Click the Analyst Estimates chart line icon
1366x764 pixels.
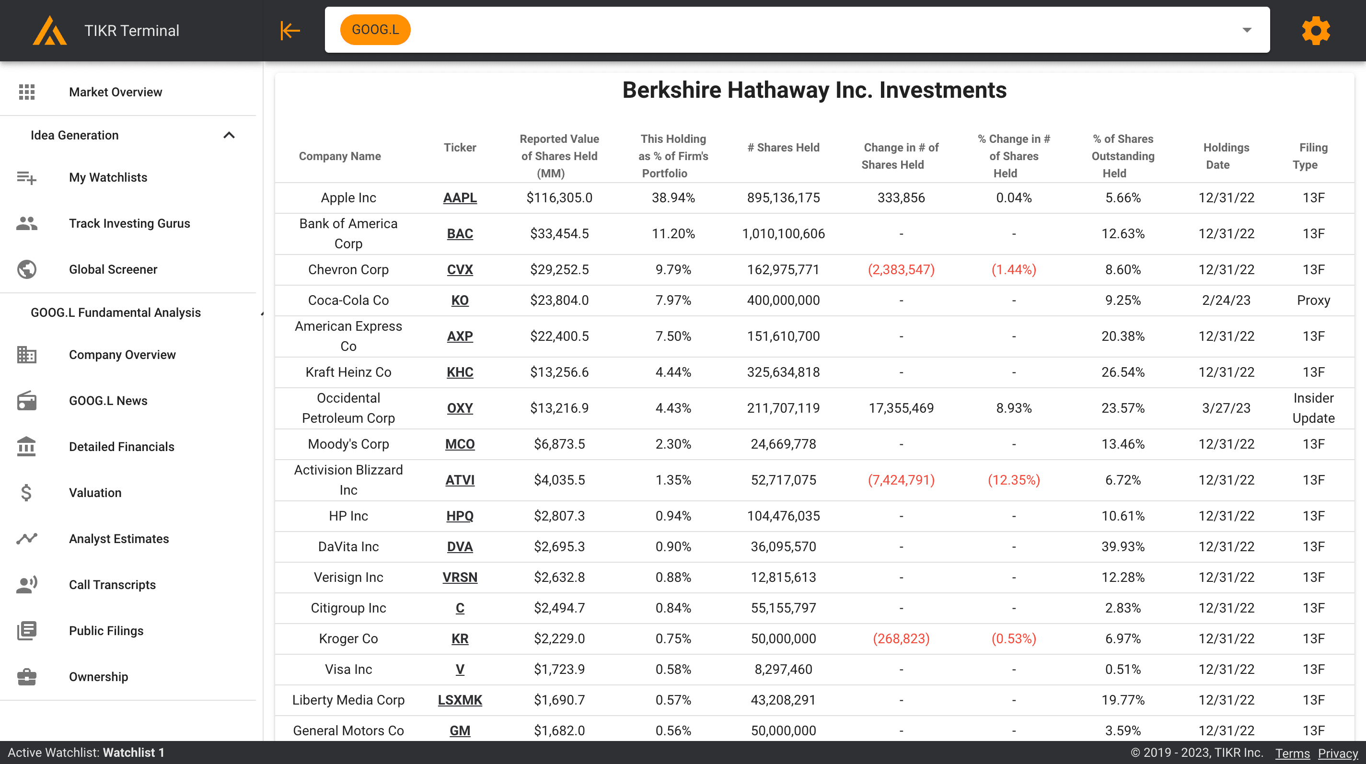(x=26, y=539)
